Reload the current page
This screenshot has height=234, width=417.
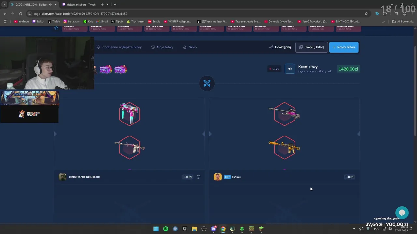(20, 14)
